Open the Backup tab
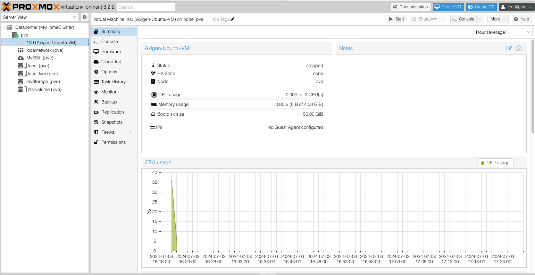This screenshot has width=535, height=275. point(114,102)
